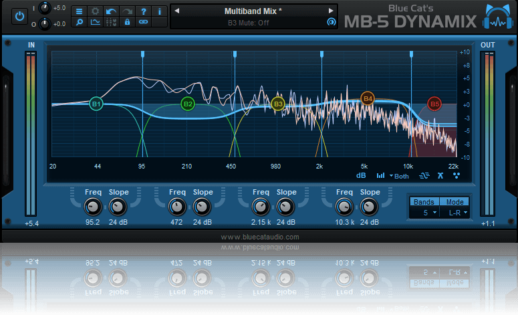Viewport: 518px width, 315px height.
Task: Toggle the padlock lock icon
Action: pos(127,22)
